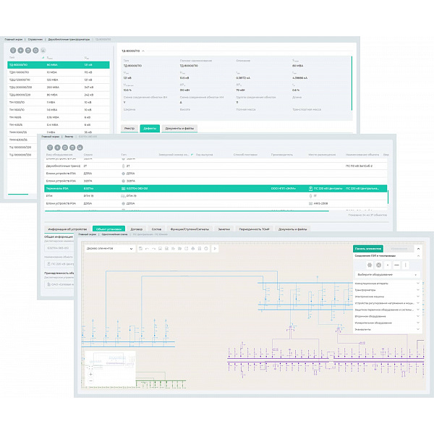Click 'Однолинейная схема' in the schematic breadcrumb
This screenshot has height=434, width=434.
(114, 234)
